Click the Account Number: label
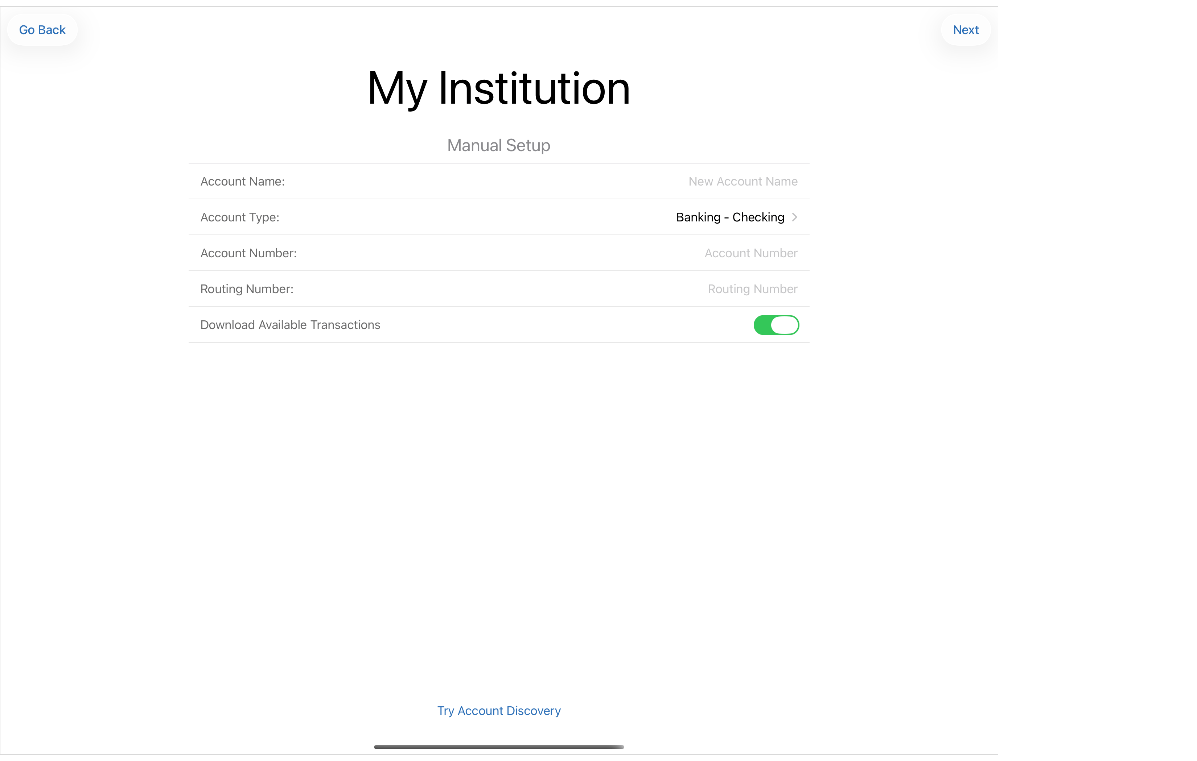This screenshot has height=761, width=1197. coord(248,253)
